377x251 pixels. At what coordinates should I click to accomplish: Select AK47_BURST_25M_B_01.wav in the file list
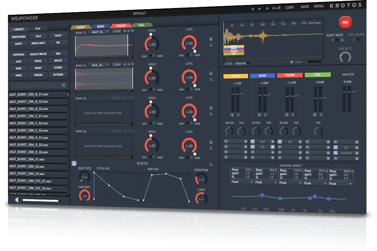point(38,95)
